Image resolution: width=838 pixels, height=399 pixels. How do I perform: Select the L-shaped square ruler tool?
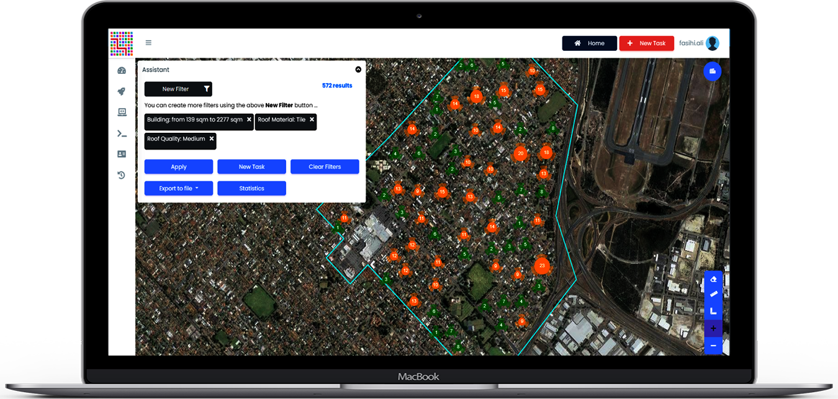(x=713, y=311)
